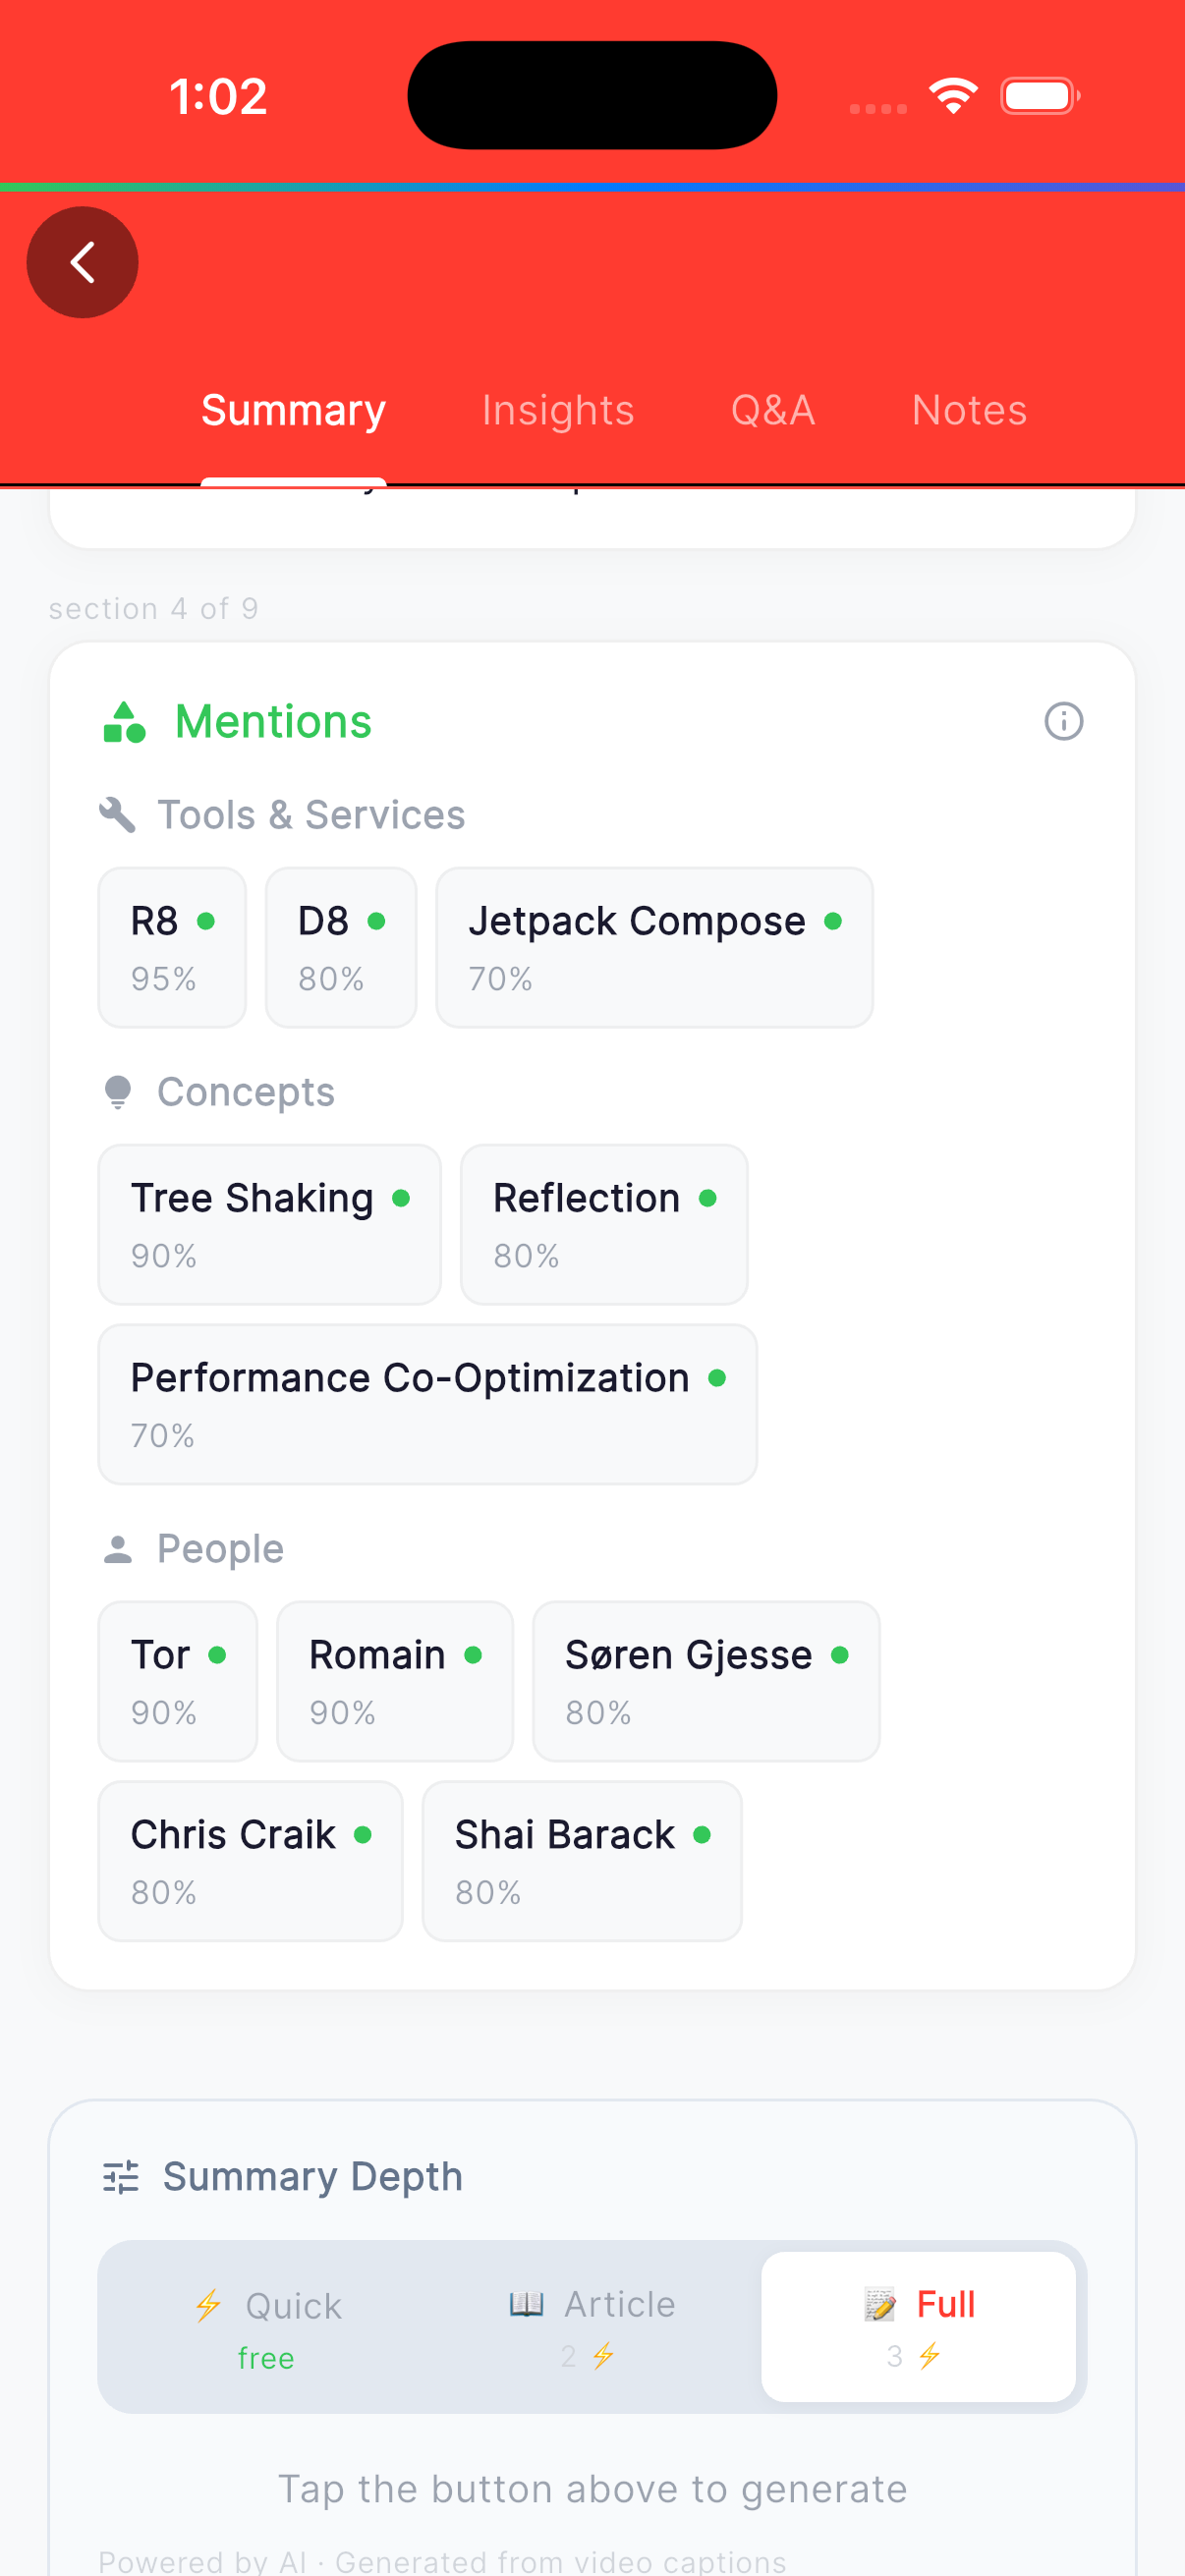Select the Article summary depth
The image size is (1185, 2576).
tap(591, 2327)
